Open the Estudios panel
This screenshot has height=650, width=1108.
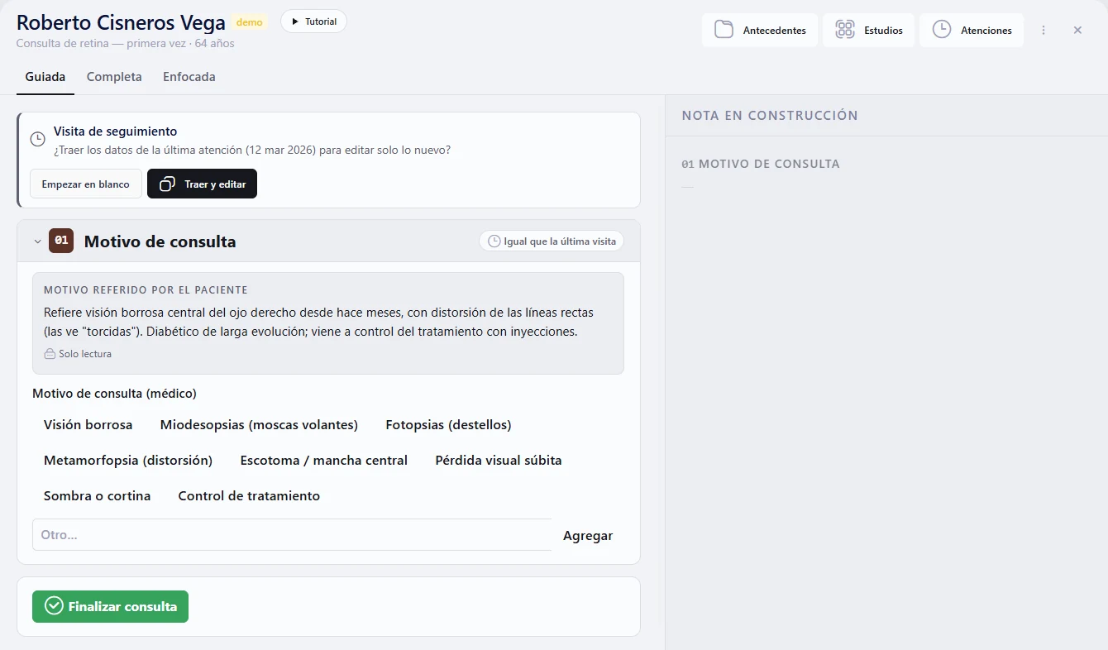click(868, 31)
